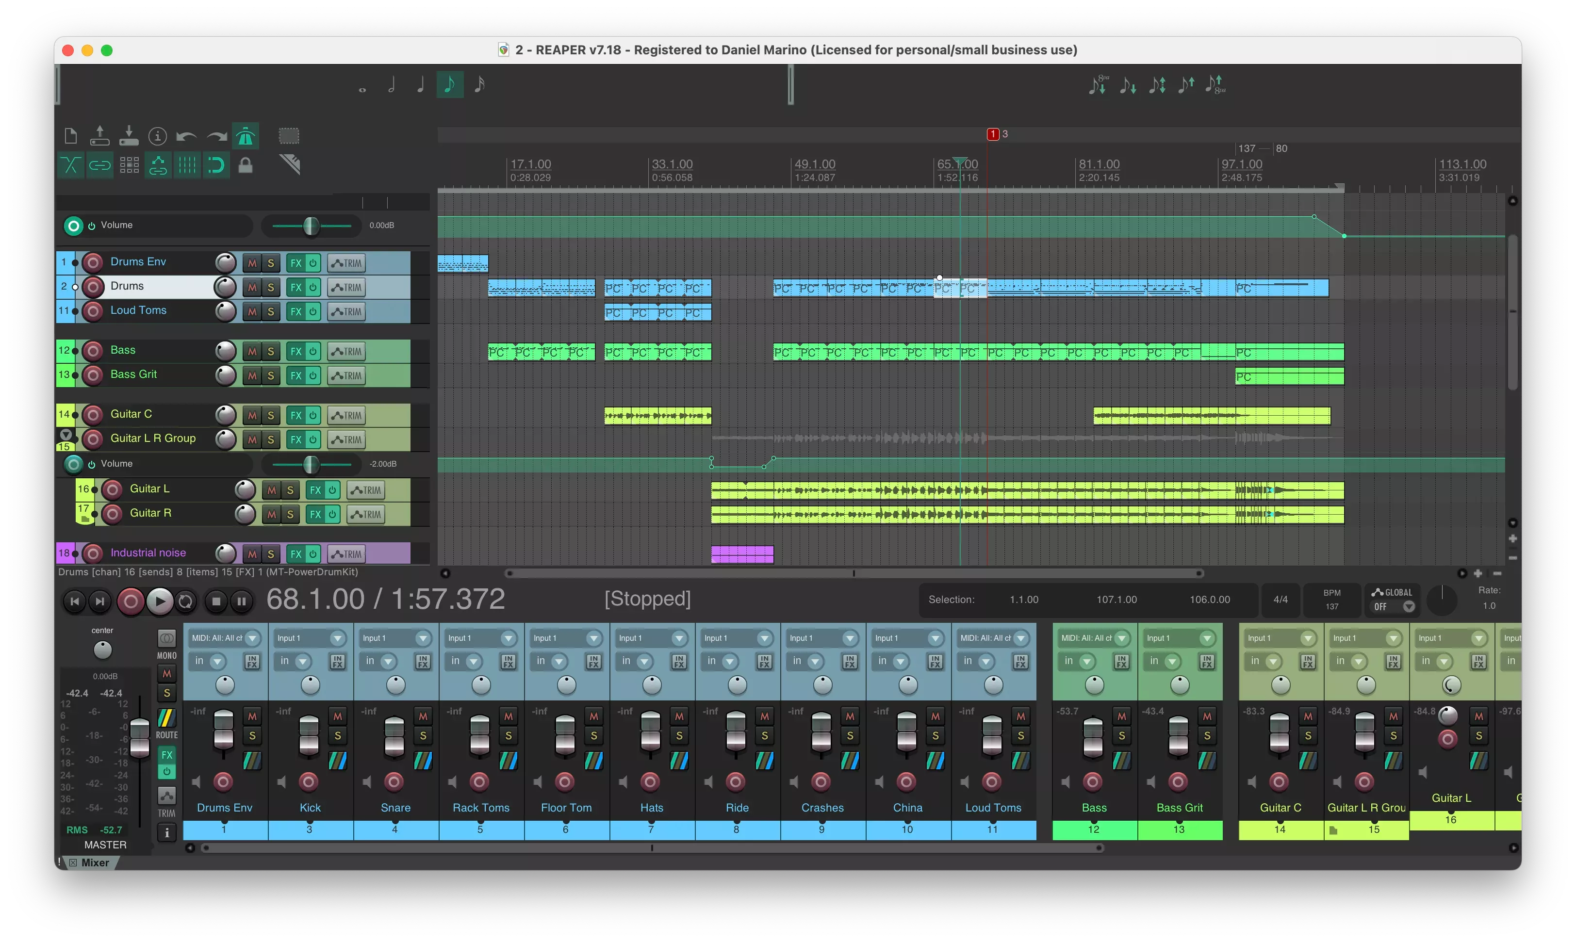
Task: Open the Drums Env mixer MIDI input dropdown
Action: pos(225,638)
